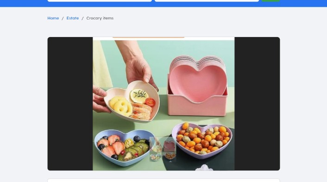Click the second slash breadcrumb separator

(82, 19)
